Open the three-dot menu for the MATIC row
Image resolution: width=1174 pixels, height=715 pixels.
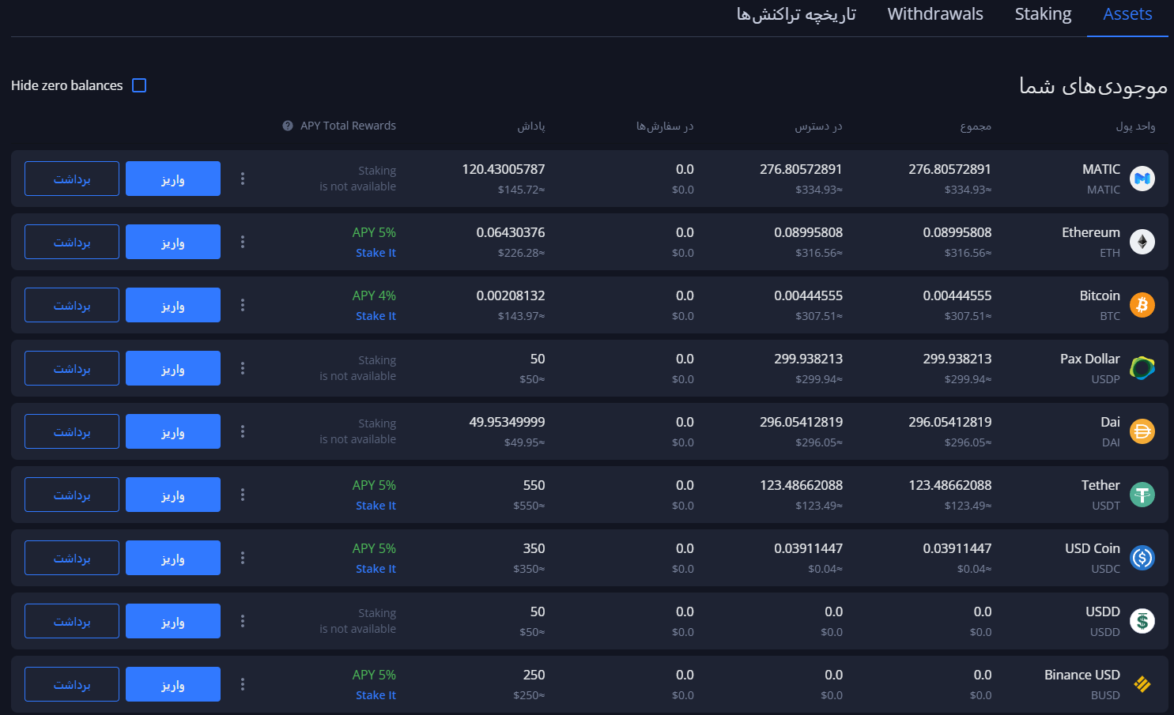click(243, 179)
